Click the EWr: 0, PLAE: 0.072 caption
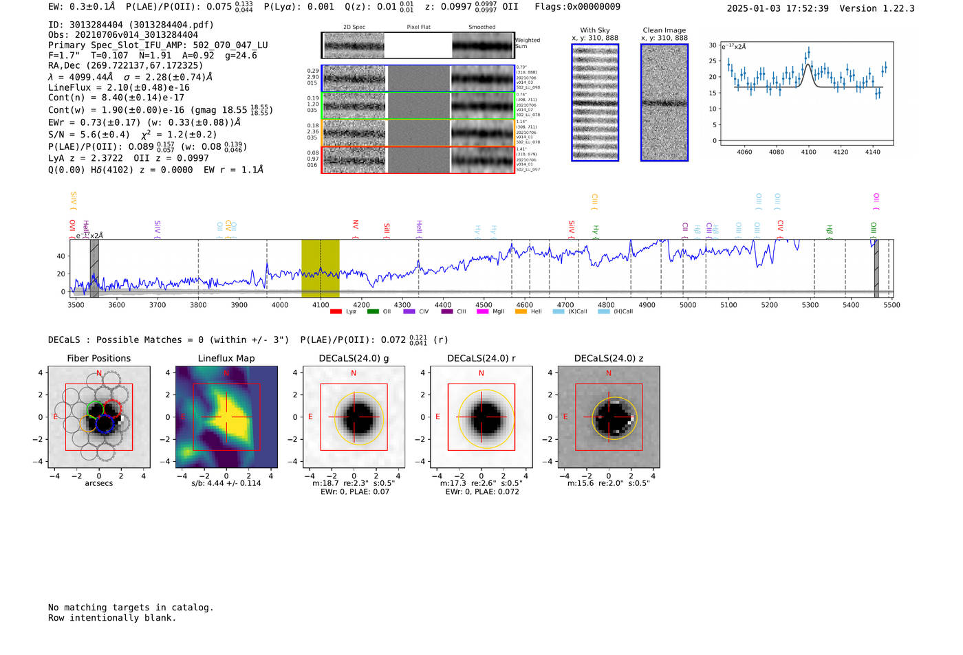This screenshot has height=655, width=963. coord(482,492)
